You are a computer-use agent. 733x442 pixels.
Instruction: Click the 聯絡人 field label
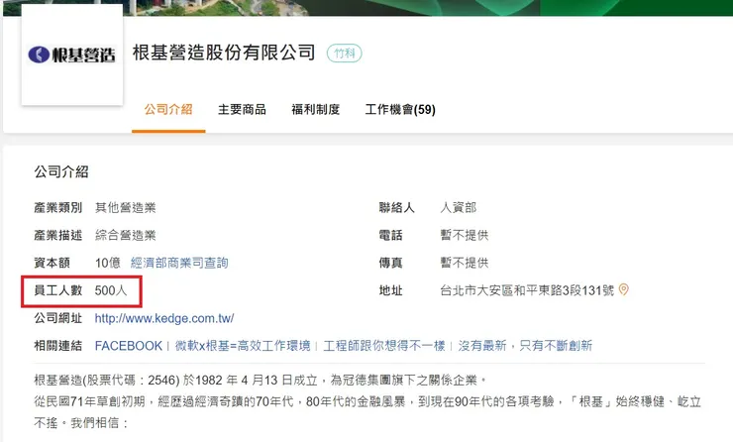397,208
